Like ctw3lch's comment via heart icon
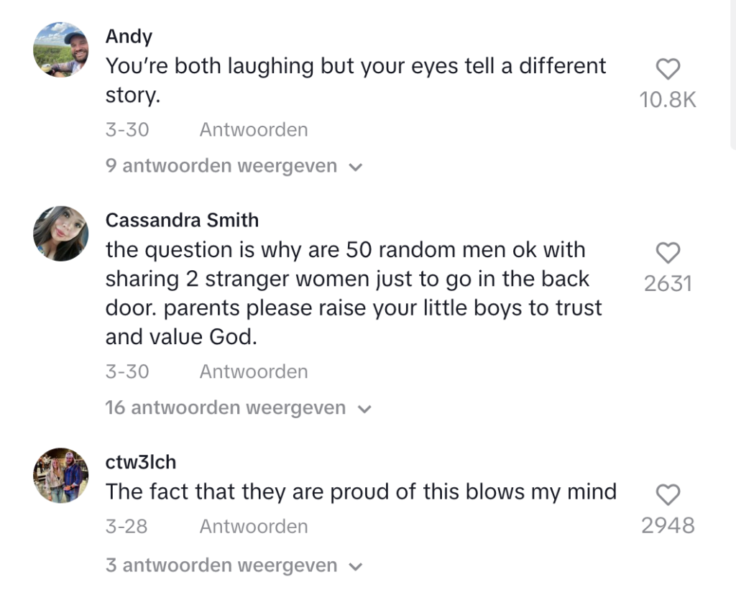 tap(668, 495)
